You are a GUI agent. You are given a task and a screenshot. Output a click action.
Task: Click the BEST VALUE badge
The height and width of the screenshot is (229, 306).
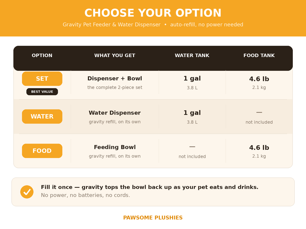point(42,92)
